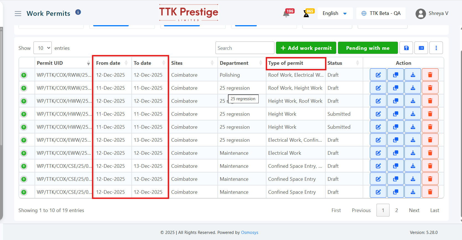Click the blue save icon button
This screenshot has width=462, height=240.
(x=406, y=48)
